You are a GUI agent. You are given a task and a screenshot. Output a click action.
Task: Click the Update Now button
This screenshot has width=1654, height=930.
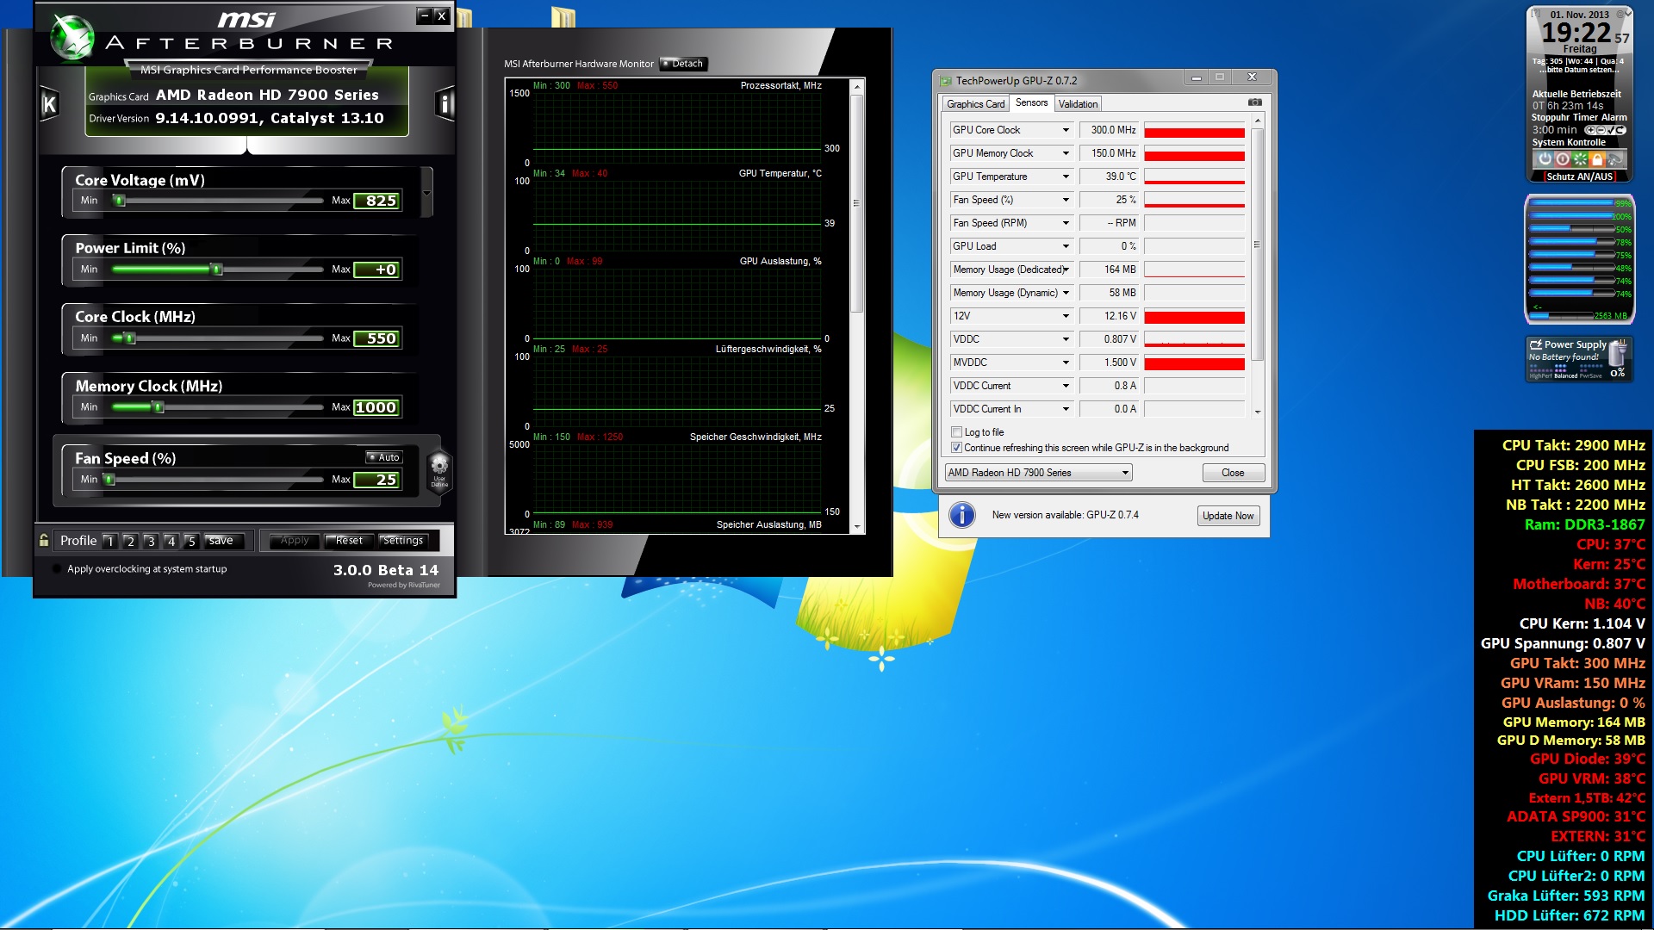[x=1228, y=516]
